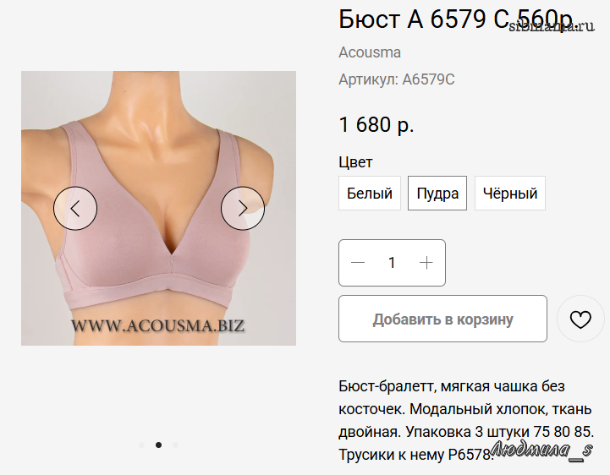Select Белый color option
This screenshot has width=610, height=475.
pyautogui.click(x=370, y=194)
